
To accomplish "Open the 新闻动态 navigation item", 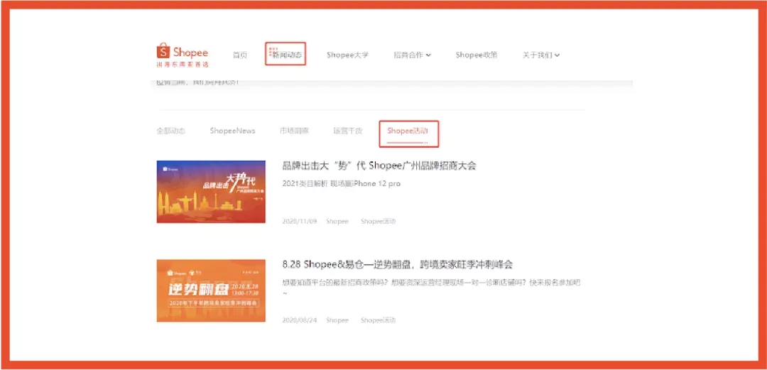I will [286, 55].
